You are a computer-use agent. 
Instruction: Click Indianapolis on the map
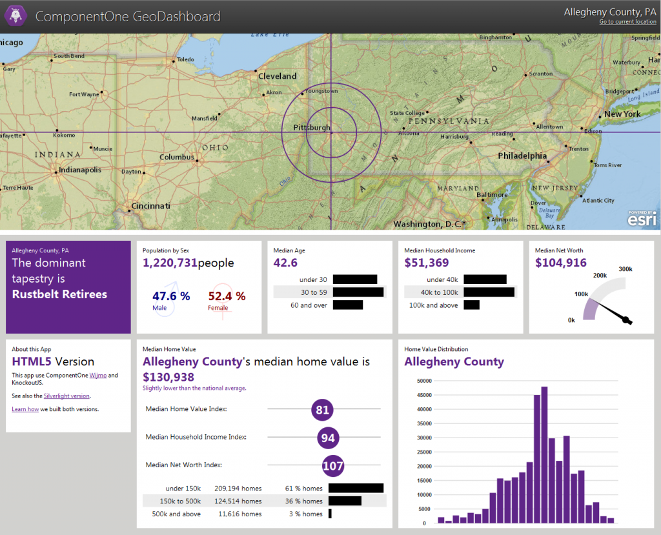point(79,170)
